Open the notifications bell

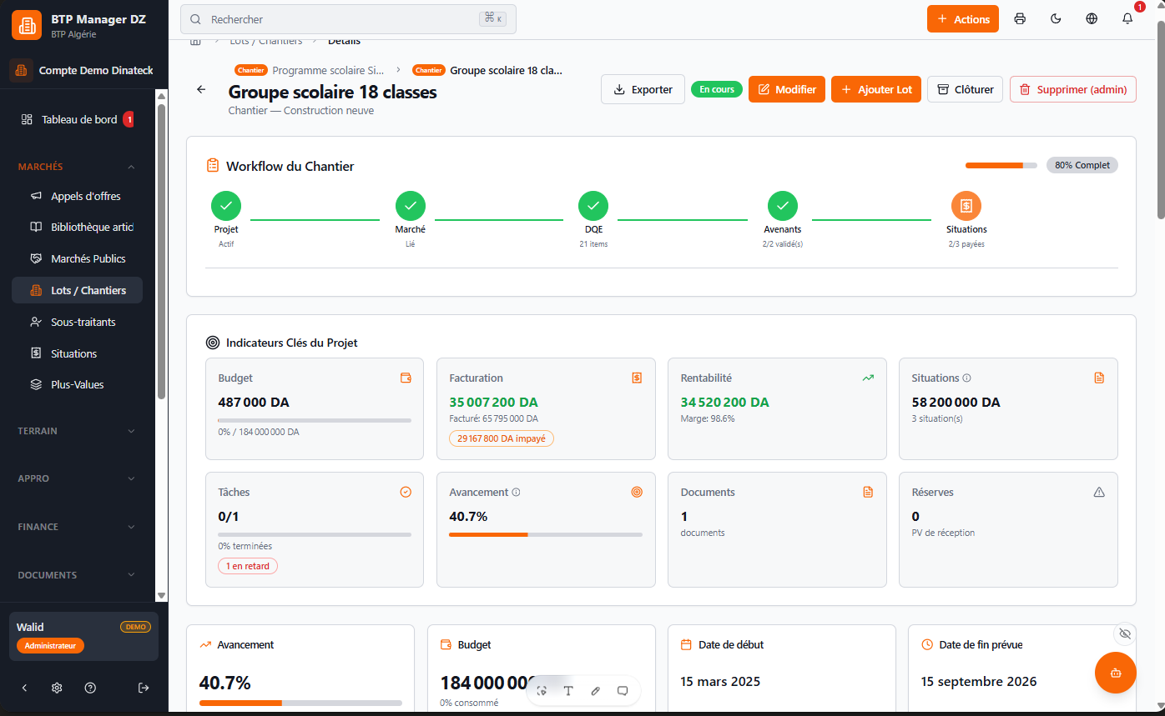(x=1127, y=19)
